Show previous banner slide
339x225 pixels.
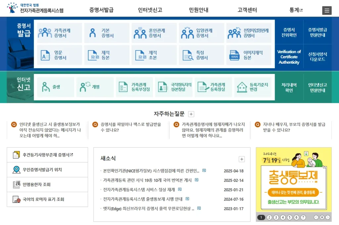tap(316, 217)
